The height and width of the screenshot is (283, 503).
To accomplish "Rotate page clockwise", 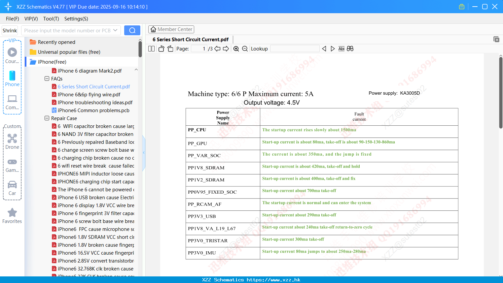I will (170, 49).
